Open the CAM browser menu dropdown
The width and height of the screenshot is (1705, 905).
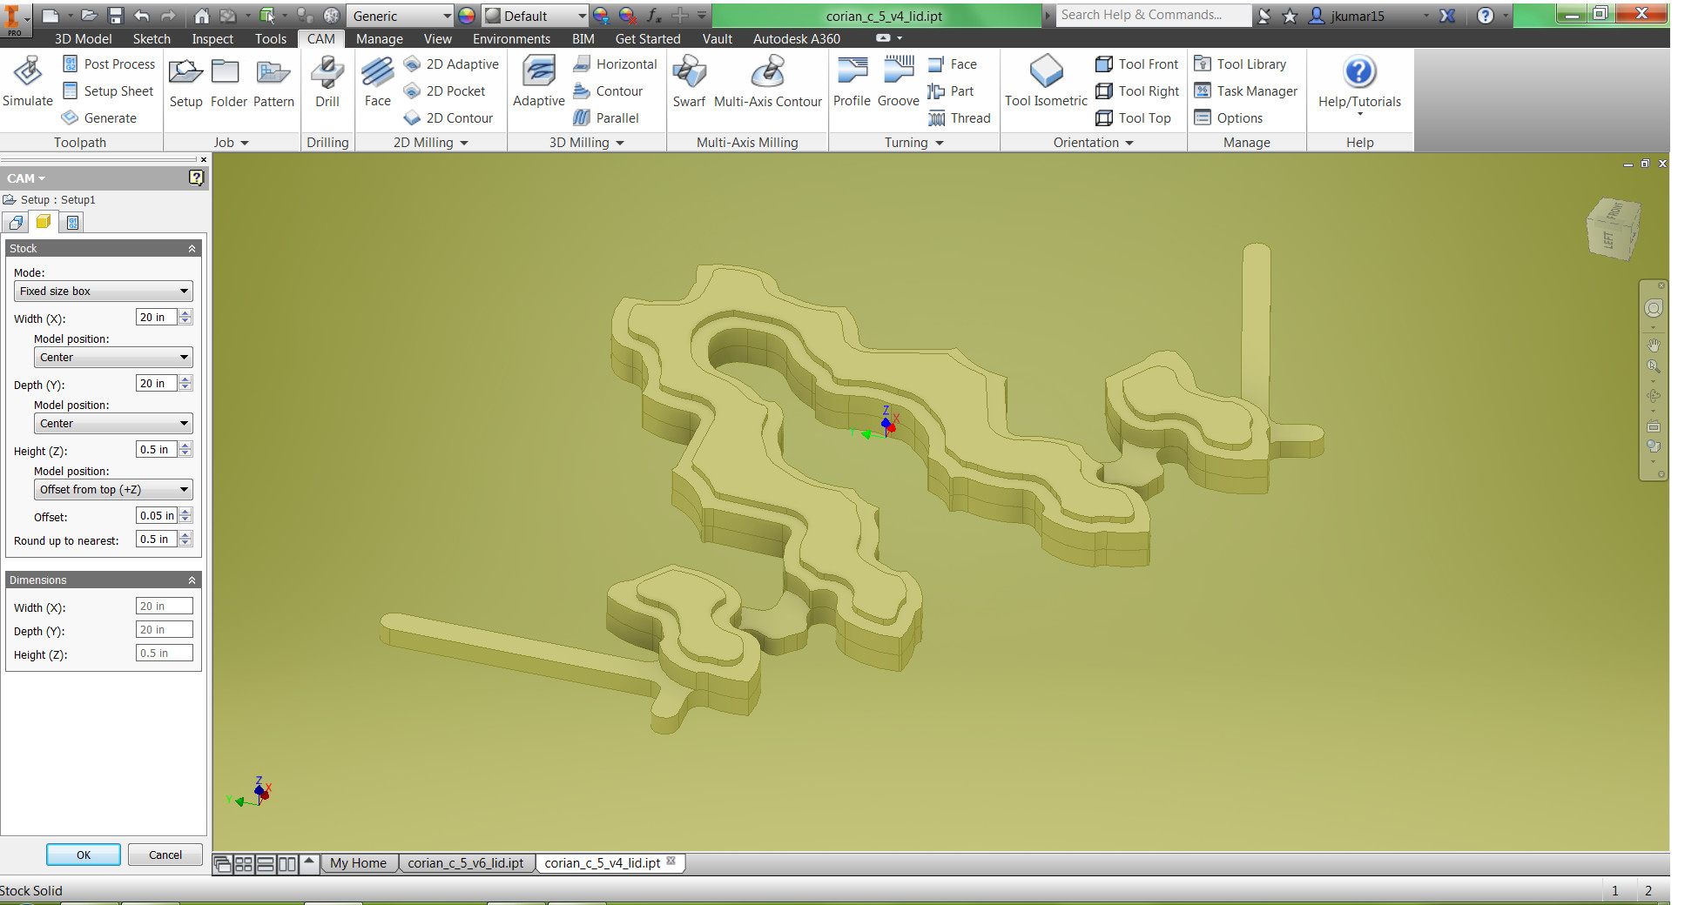(26, 178)
